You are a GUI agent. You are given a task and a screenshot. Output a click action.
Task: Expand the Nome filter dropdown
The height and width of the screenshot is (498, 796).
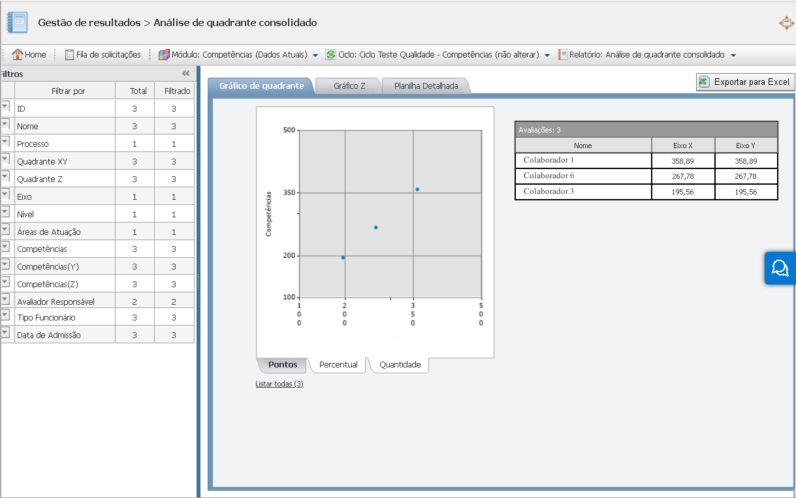tap(6, 124)
